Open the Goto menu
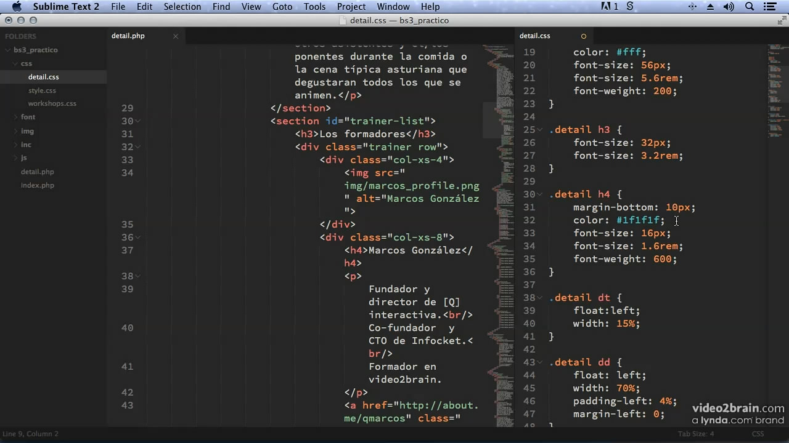Viewport: 789px width, 443px height. point(282,7)
